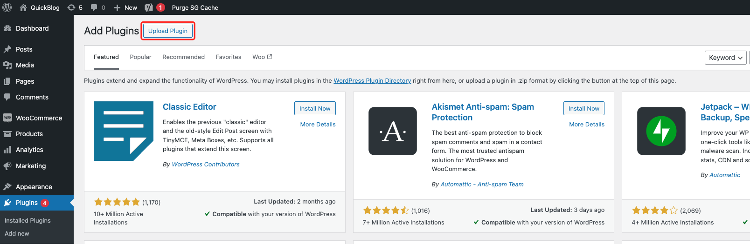Click the Classic Editor star rating
This screenshot has width=750, height=244.
click(x=117, y=202)
